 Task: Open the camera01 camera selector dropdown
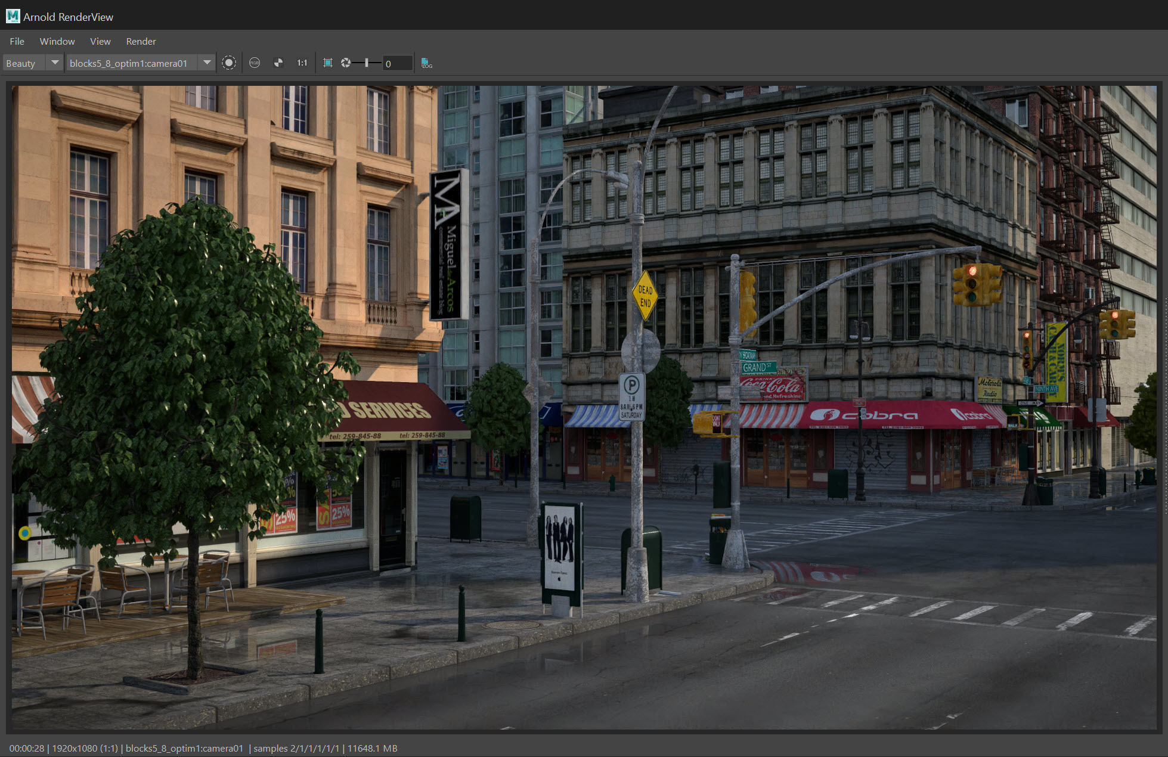pyautogui.click(x=140, y=63)
